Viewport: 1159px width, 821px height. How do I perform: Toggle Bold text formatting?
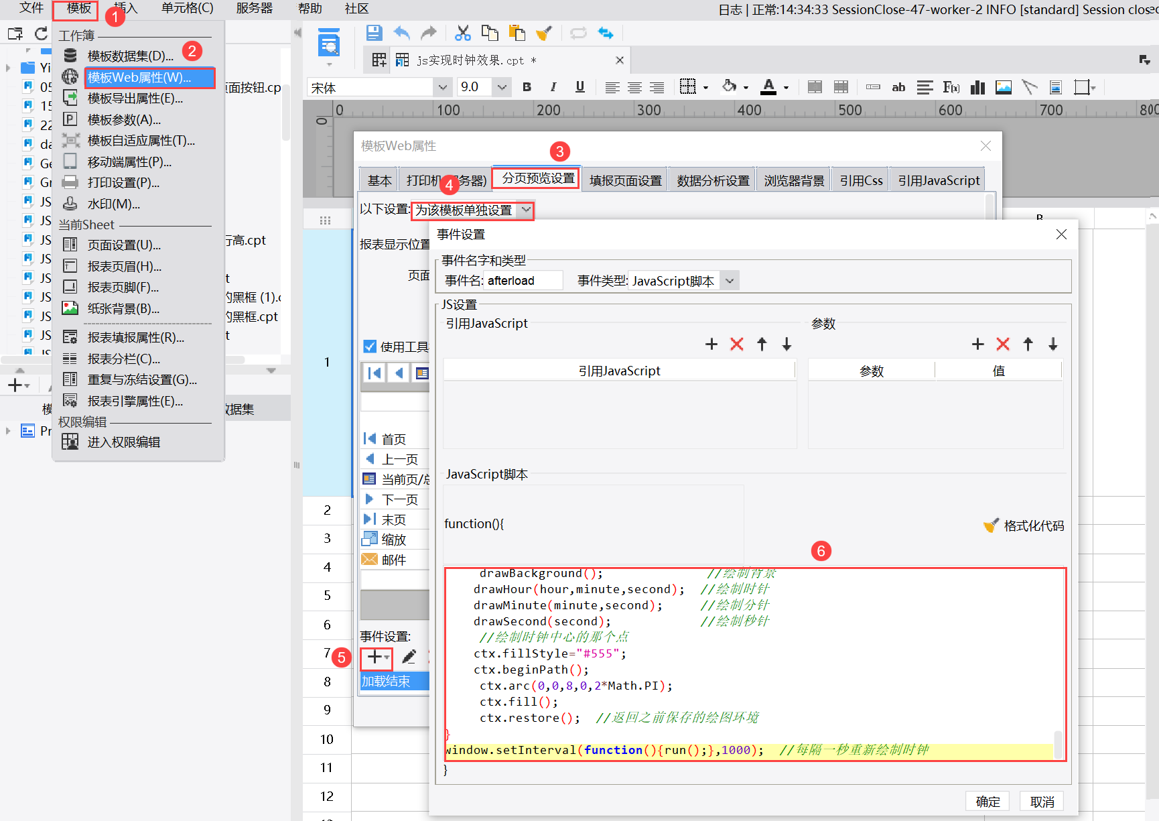[527, 87]
